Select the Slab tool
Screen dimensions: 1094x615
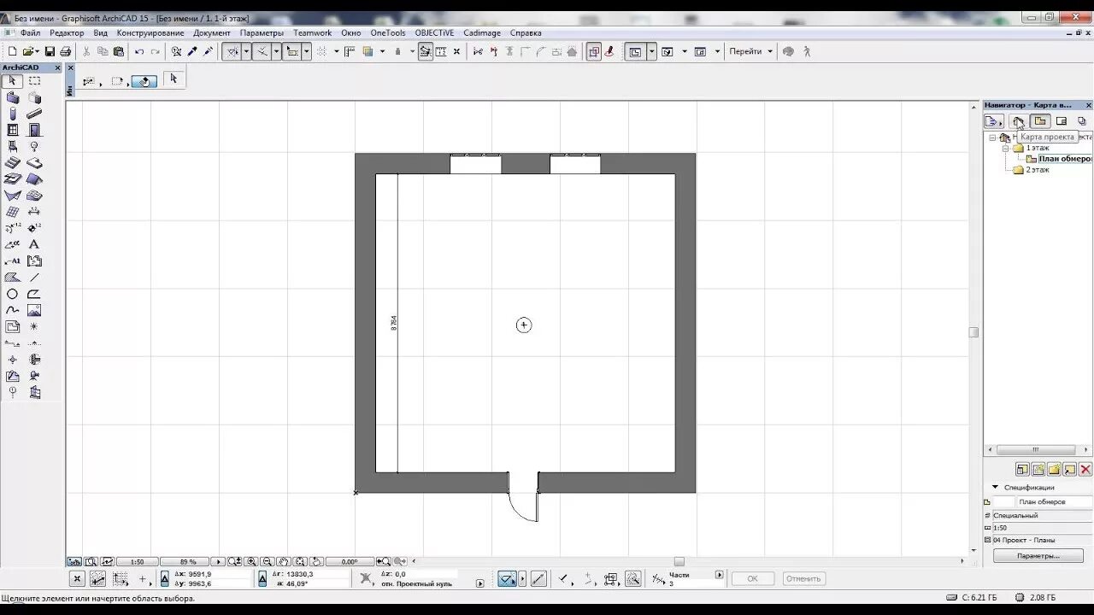[34, 163]
